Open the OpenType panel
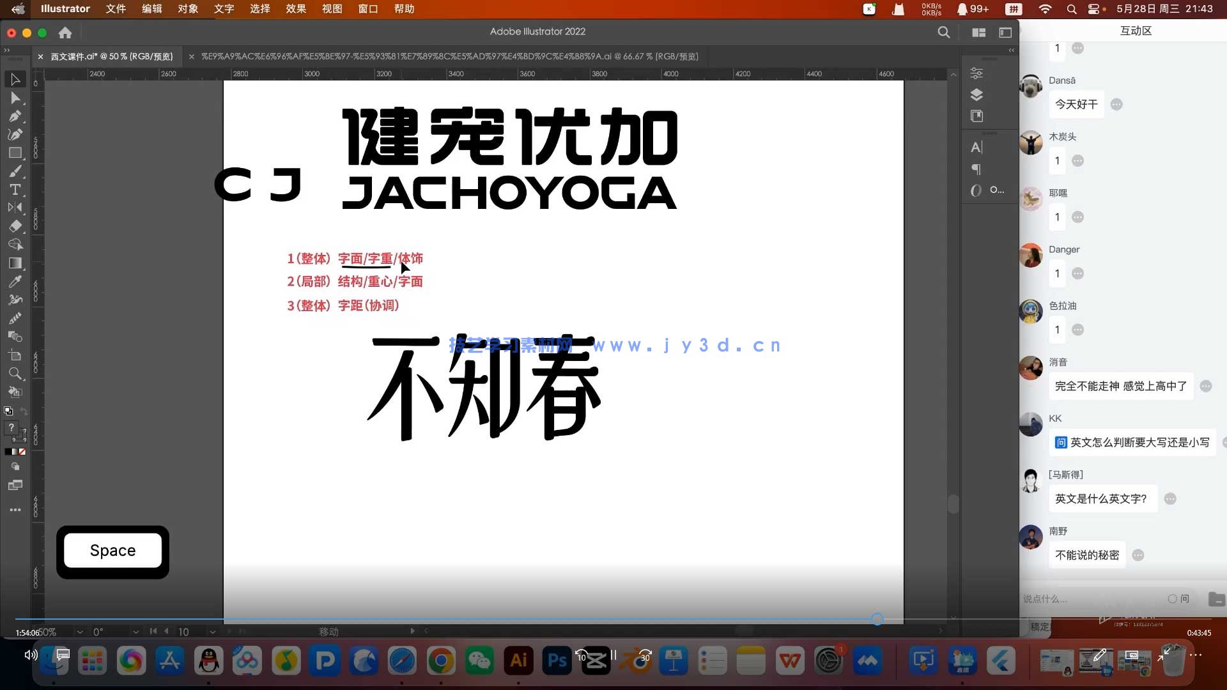The image size is (1227, 690). pos(976,190)
